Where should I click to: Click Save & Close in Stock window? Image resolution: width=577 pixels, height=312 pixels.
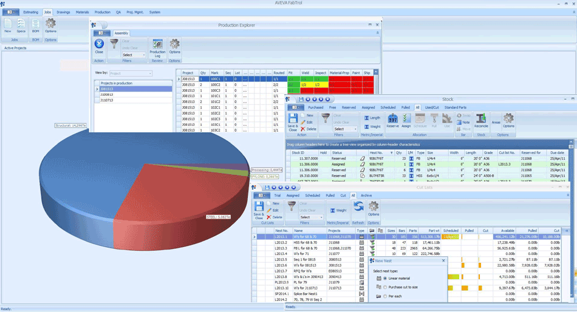293,122
